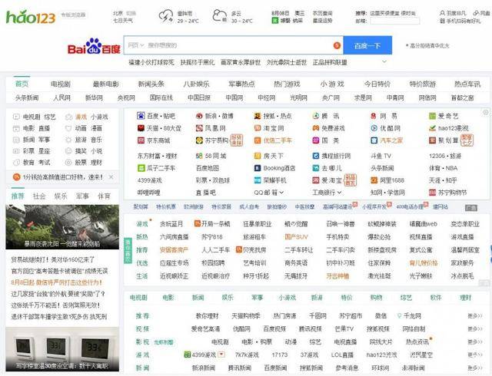Open the 福建小伙打球猝死 hot search link
This screenshot has width=492, height=376.
(x=151, y=62)
